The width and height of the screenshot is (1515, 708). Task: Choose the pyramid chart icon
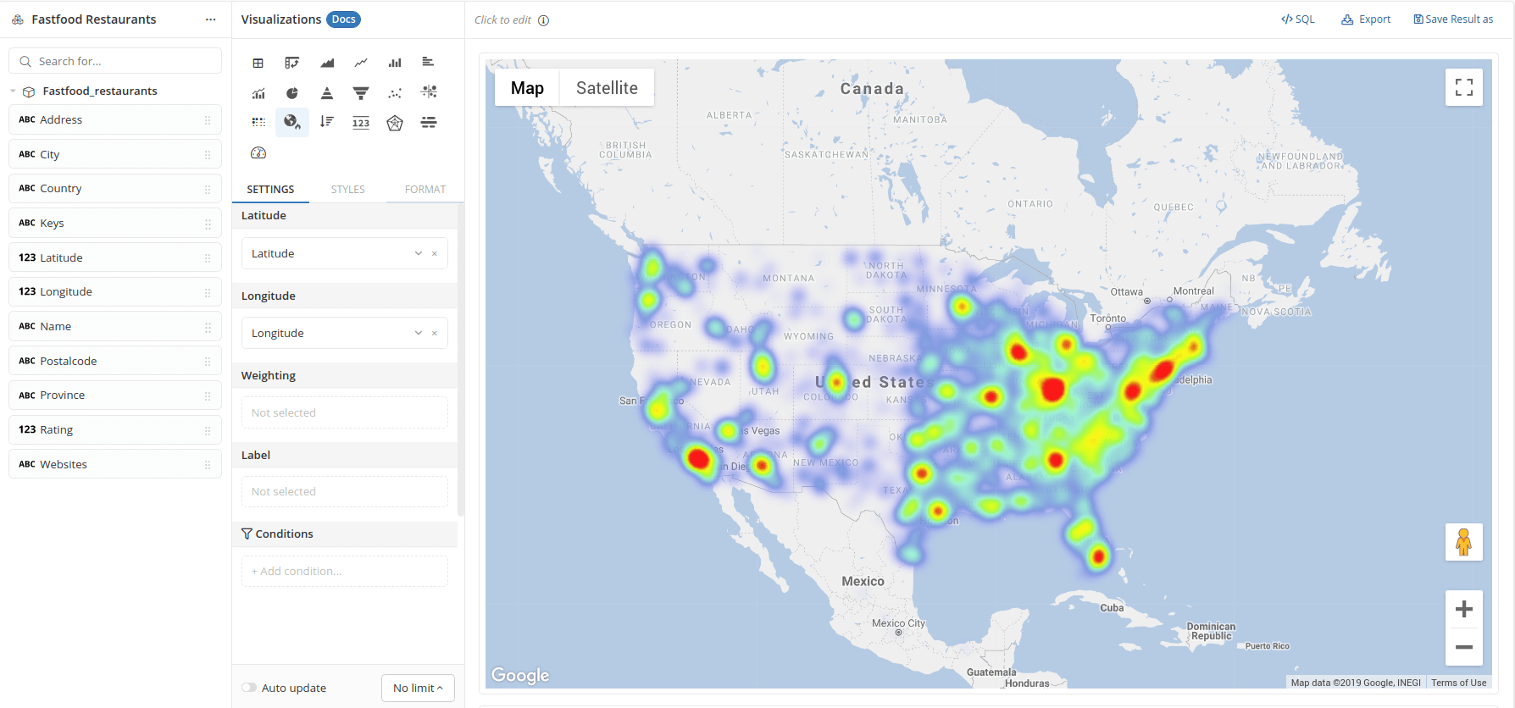327,93
